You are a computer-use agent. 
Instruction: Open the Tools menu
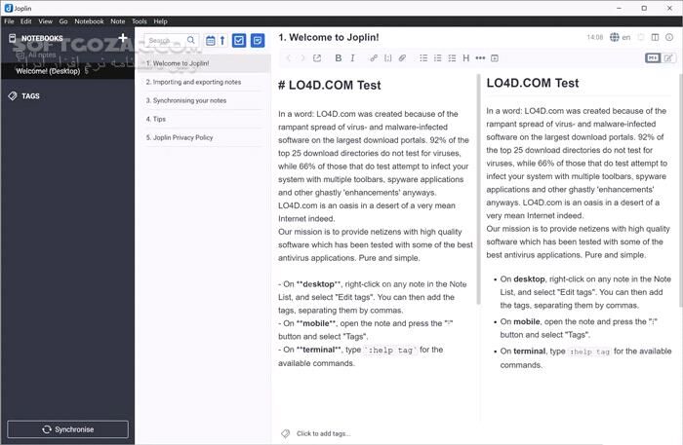(140, 20)
